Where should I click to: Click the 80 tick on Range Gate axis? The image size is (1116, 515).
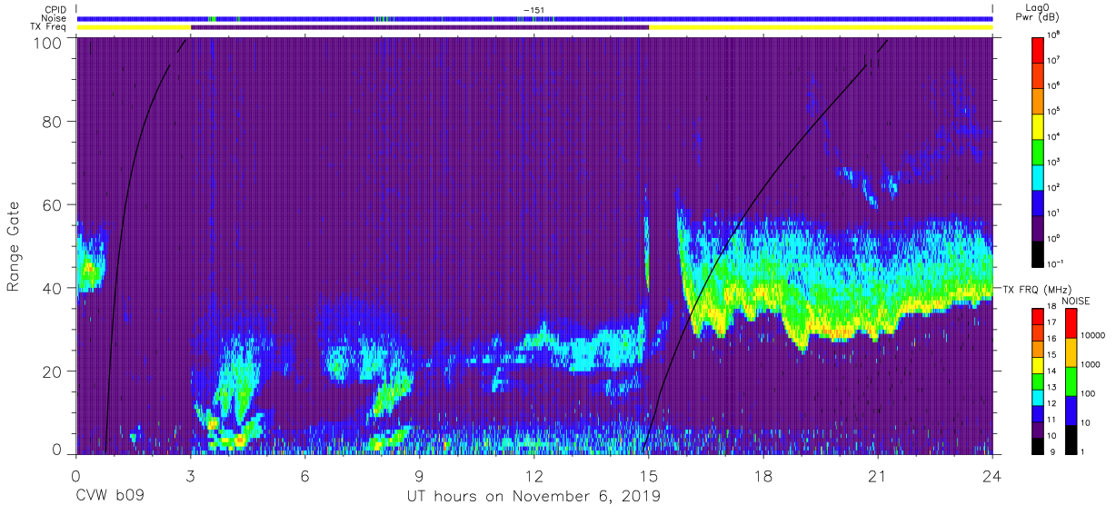[53, 121]
